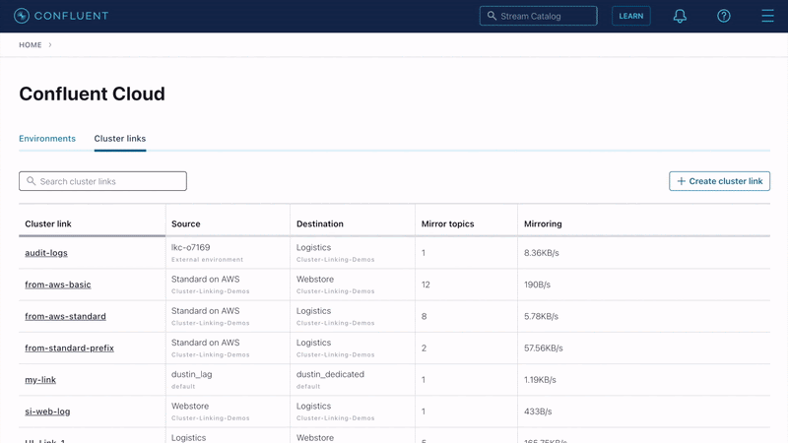The height and width of the screenshot is (443, 788).
Task: Open the my-link cluster link
Action: tap(40, 380)
